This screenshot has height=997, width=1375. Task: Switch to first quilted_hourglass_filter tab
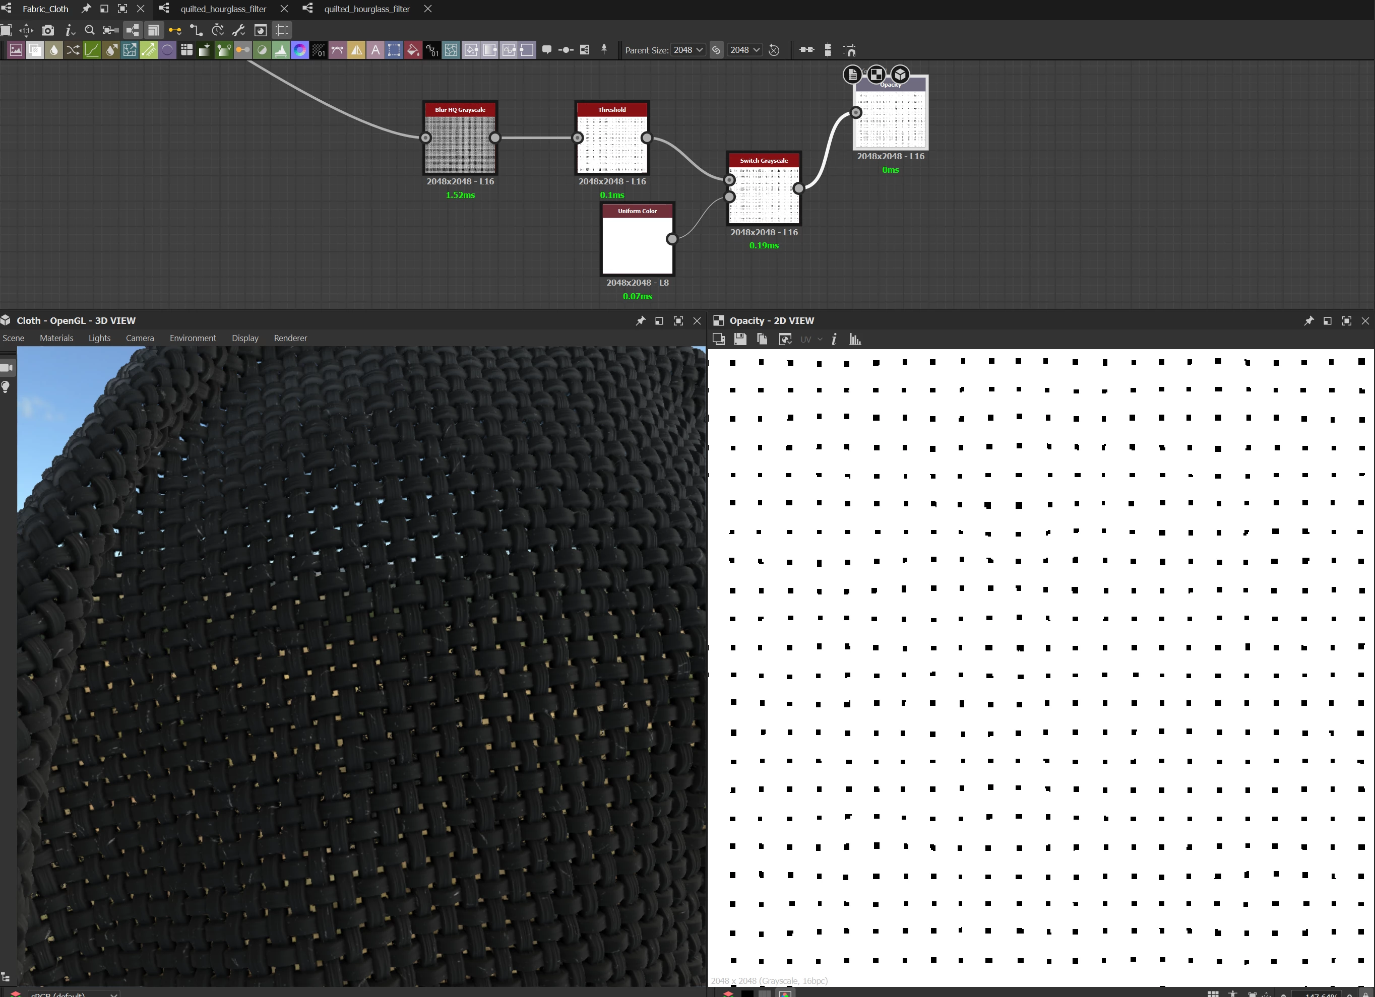click(x=223, y=9)
